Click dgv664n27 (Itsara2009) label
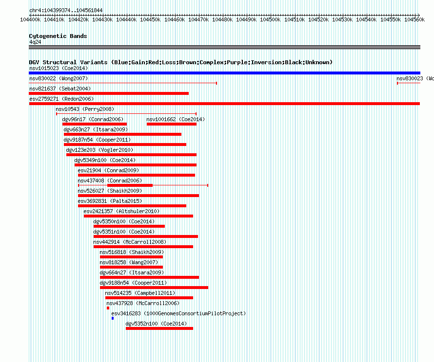Screen dimensions: 434x362 [132, 272]
